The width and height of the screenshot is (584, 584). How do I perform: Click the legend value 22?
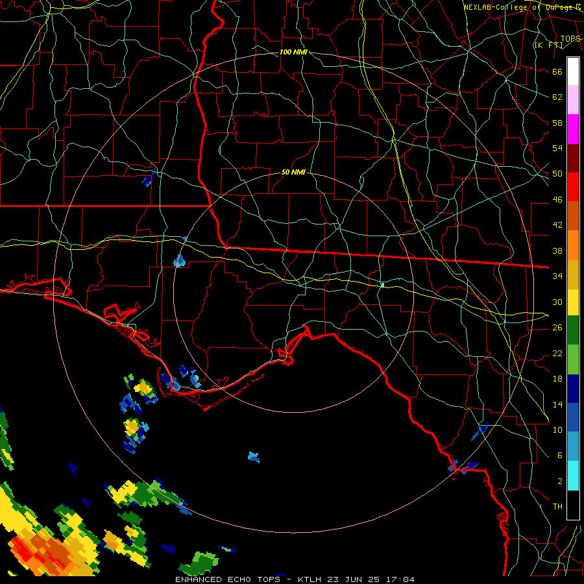tap(557, 353)
